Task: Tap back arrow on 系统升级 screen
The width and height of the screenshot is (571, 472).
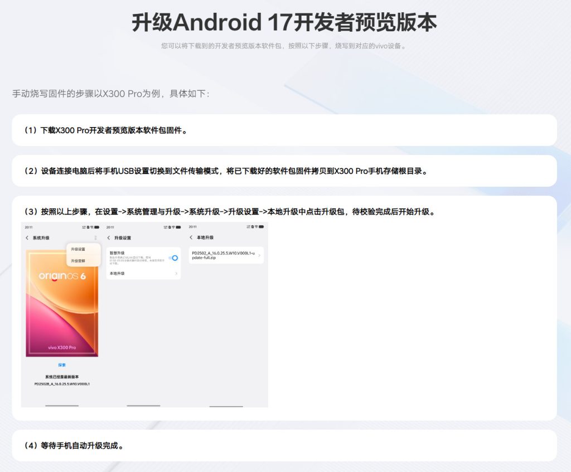Action: click(x=27, y=238)
